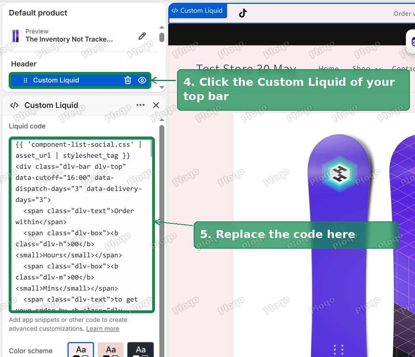
Task: Choose the pink color scheme swatch
Action: point(111,349)
